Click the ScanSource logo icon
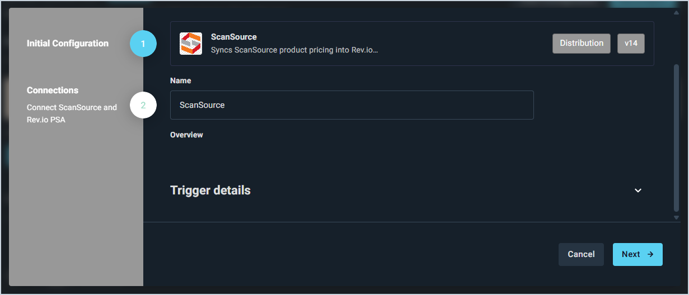This screenshot has width=689, height=295. click(191, 44)
